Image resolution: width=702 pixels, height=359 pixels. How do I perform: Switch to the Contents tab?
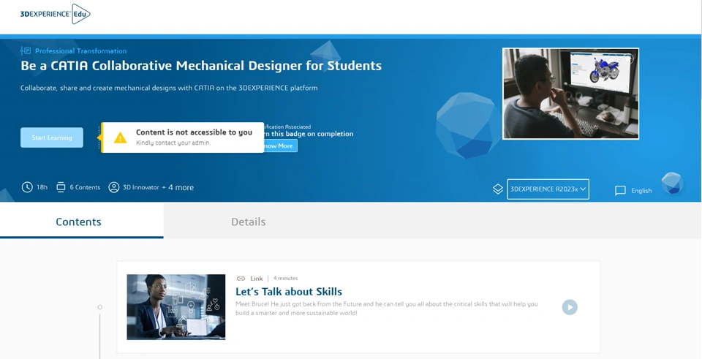tap(79, 222)
